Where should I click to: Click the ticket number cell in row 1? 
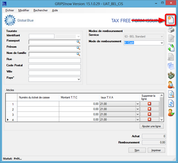tap(38, 104)
